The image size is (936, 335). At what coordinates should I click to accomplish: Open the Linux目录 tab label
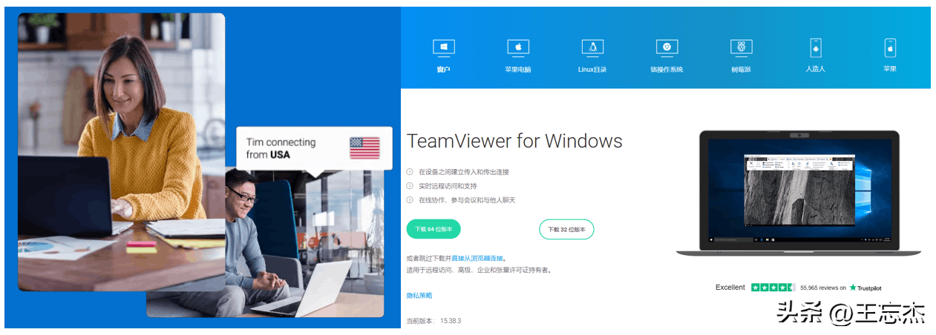pyautogui.click(x=592, y=70)
